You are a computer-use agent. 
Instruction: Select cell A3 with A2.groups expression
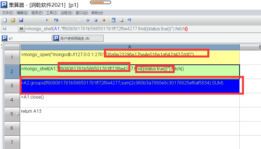(x=130, y=86)
